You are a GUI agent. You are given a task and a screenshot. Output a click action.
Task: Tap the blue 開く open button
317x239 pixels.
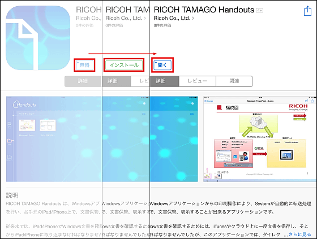(162, 65)
